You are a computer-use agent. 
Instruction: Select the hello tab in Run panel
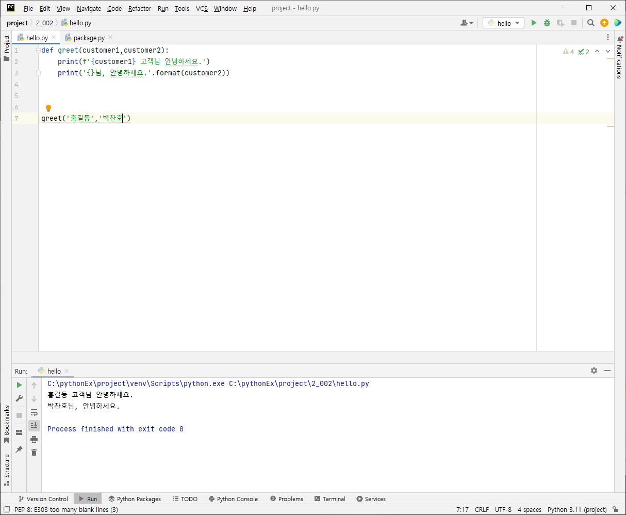54,371
